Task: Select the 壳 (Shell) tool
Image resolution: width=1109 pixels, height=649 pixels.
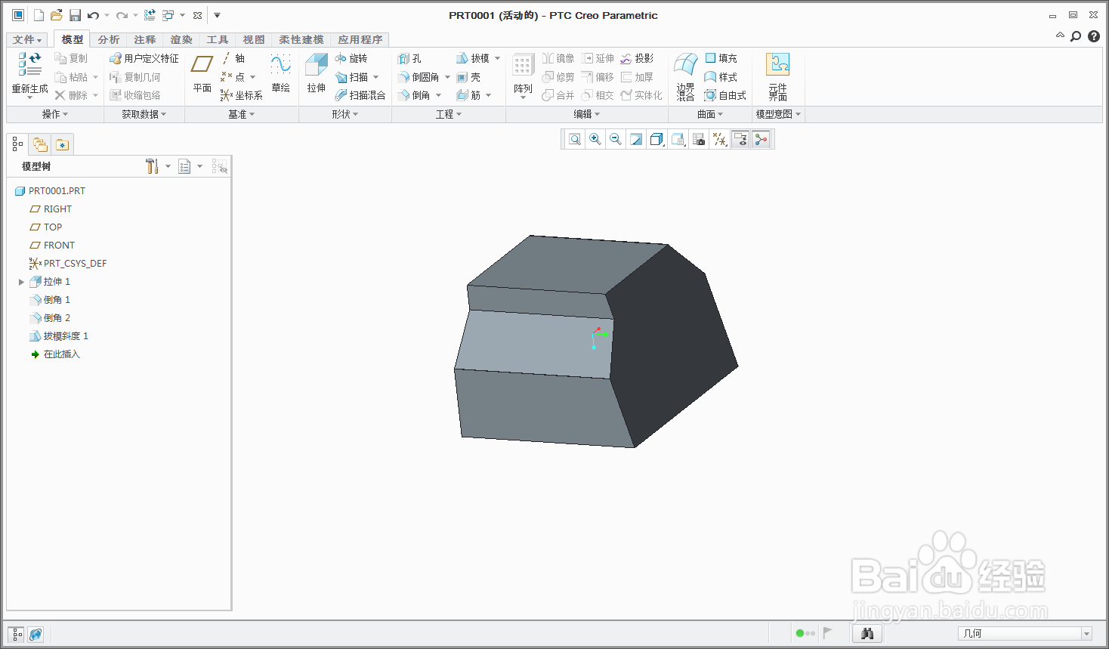Action: pyautogui.click(x=468, y=77)
